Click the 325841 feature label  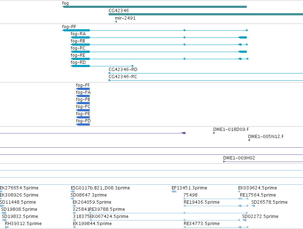[81, 209]
